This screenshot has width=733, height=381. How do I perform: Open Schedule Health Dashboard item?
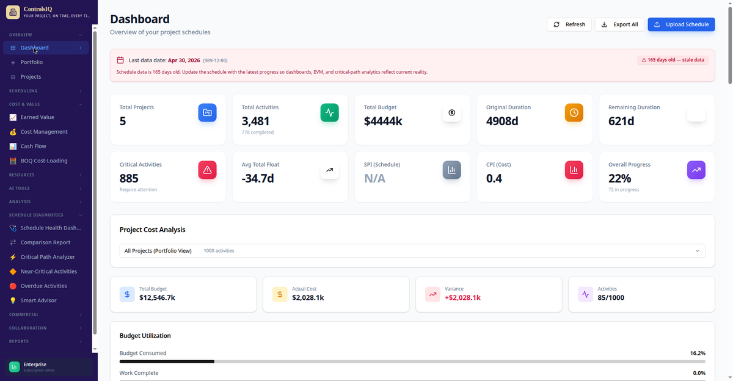46,228
